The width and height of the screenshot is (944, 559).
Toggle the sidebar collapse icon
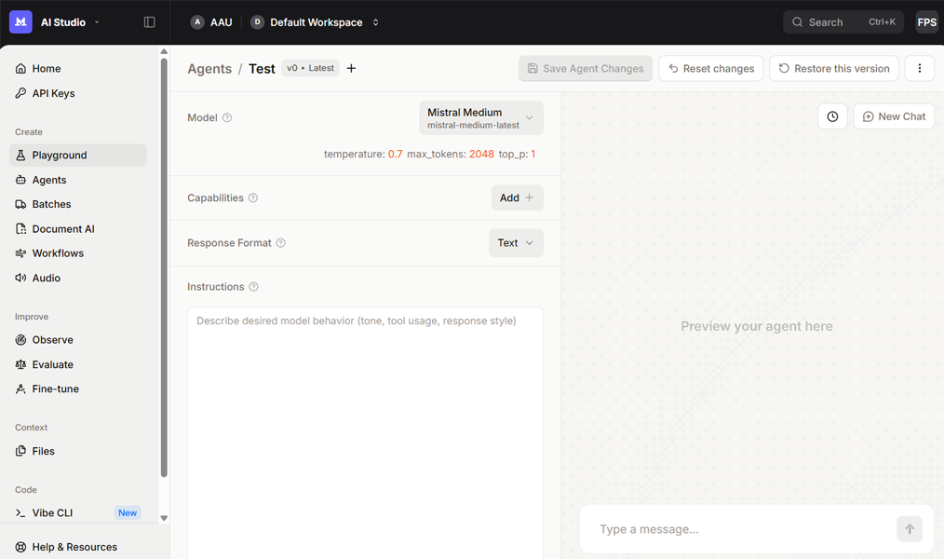pos(149,22)
